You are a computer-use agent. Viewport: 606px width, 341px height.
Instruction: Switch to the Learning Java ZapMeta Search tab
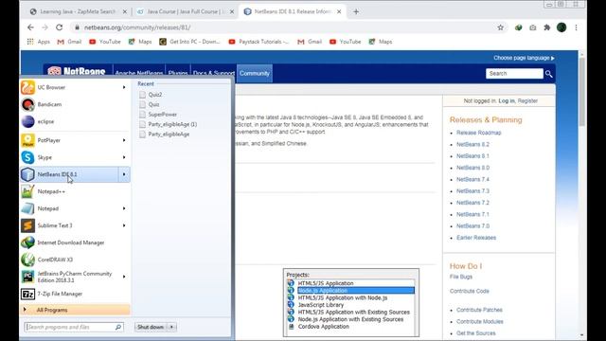click(x=79, y=11)
